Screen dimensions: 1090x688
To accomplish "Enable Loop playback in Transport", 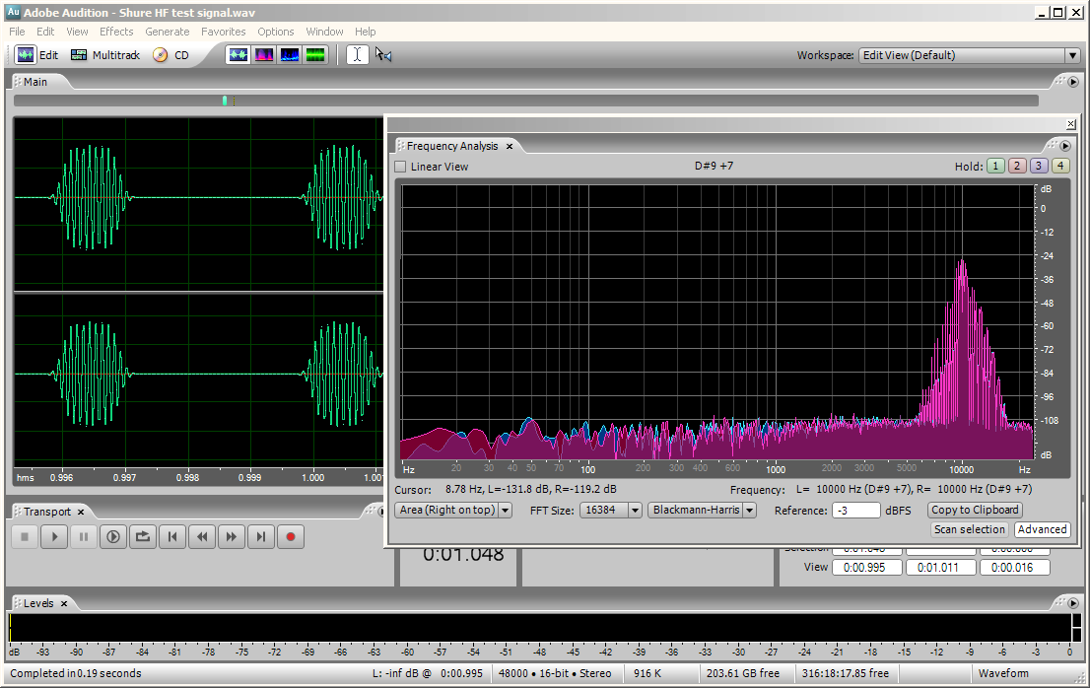I will (143, 537).
